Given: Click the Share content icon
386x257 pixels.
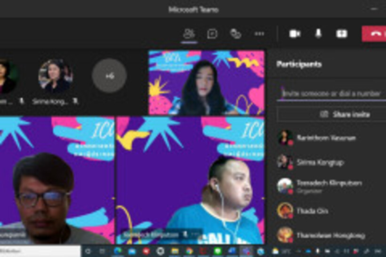Looking at the screenshot, I should click(341, 34).
